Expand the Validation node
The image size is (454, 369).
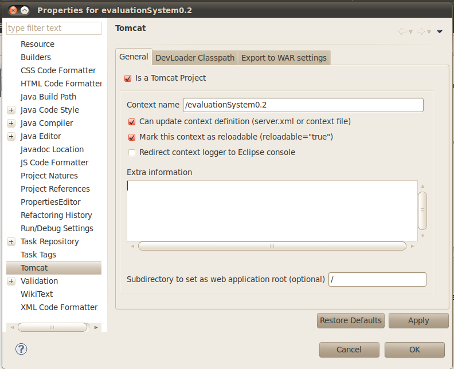pos(11,281)
